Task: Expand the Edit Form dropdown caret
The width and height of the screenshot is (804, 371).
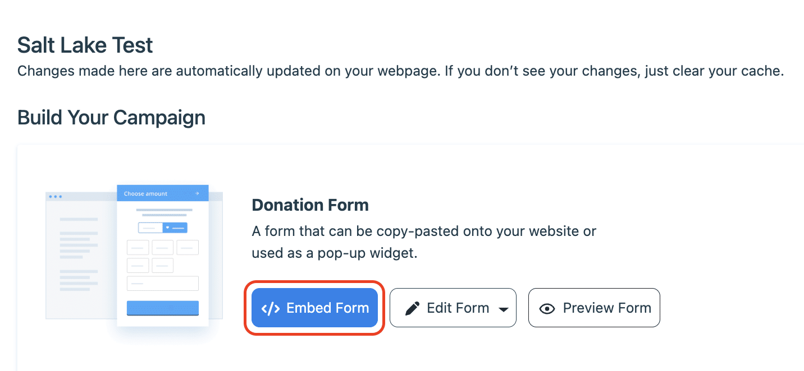Action: 504,309
